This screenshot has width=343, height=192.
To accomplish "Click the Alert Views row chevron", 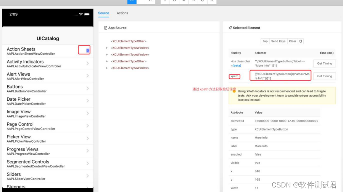I will tap(87, 76).
